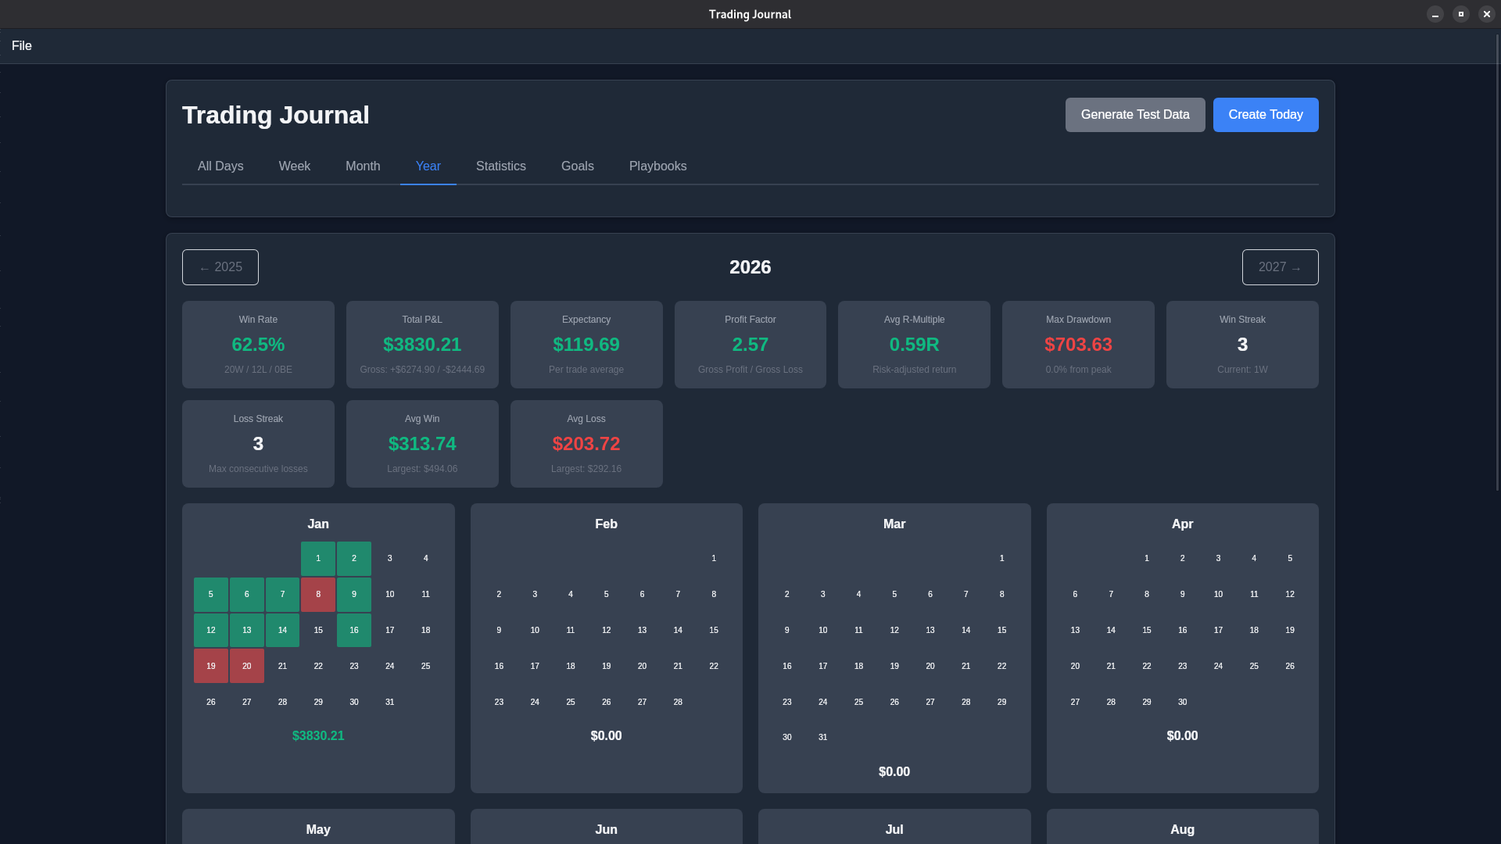Image resolution: width=1501 pixels, height=844 pixels.
Task: Click the losing day January 20
Action: point(247,667)
